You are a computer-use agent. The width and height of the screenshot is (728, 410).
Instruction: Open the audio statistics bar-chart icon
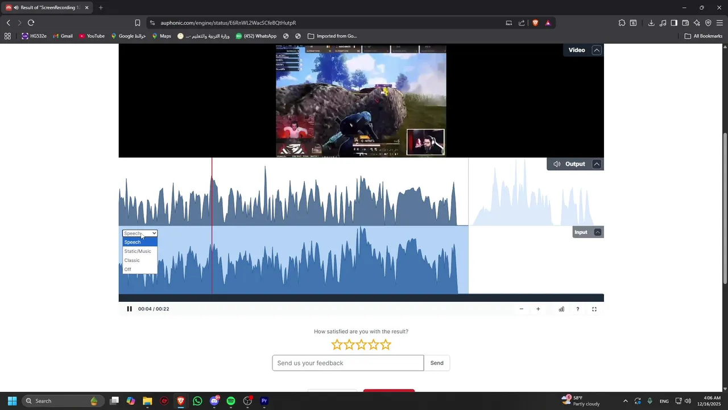pyautogui.click(x=561, y=309)
